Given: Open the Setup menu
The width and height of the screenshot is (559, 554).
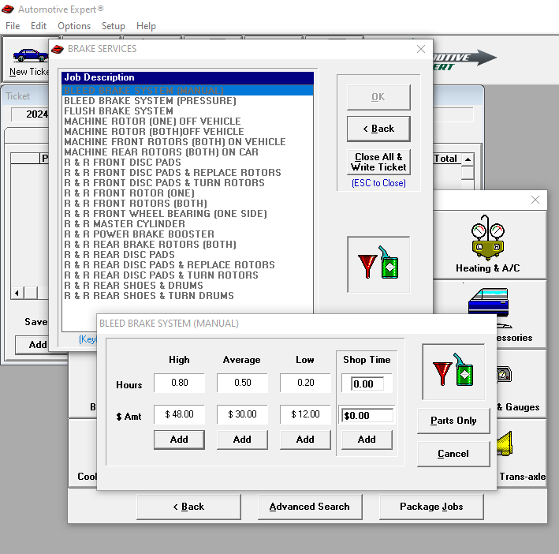Looking at the screenshot, I should point(113,26).
